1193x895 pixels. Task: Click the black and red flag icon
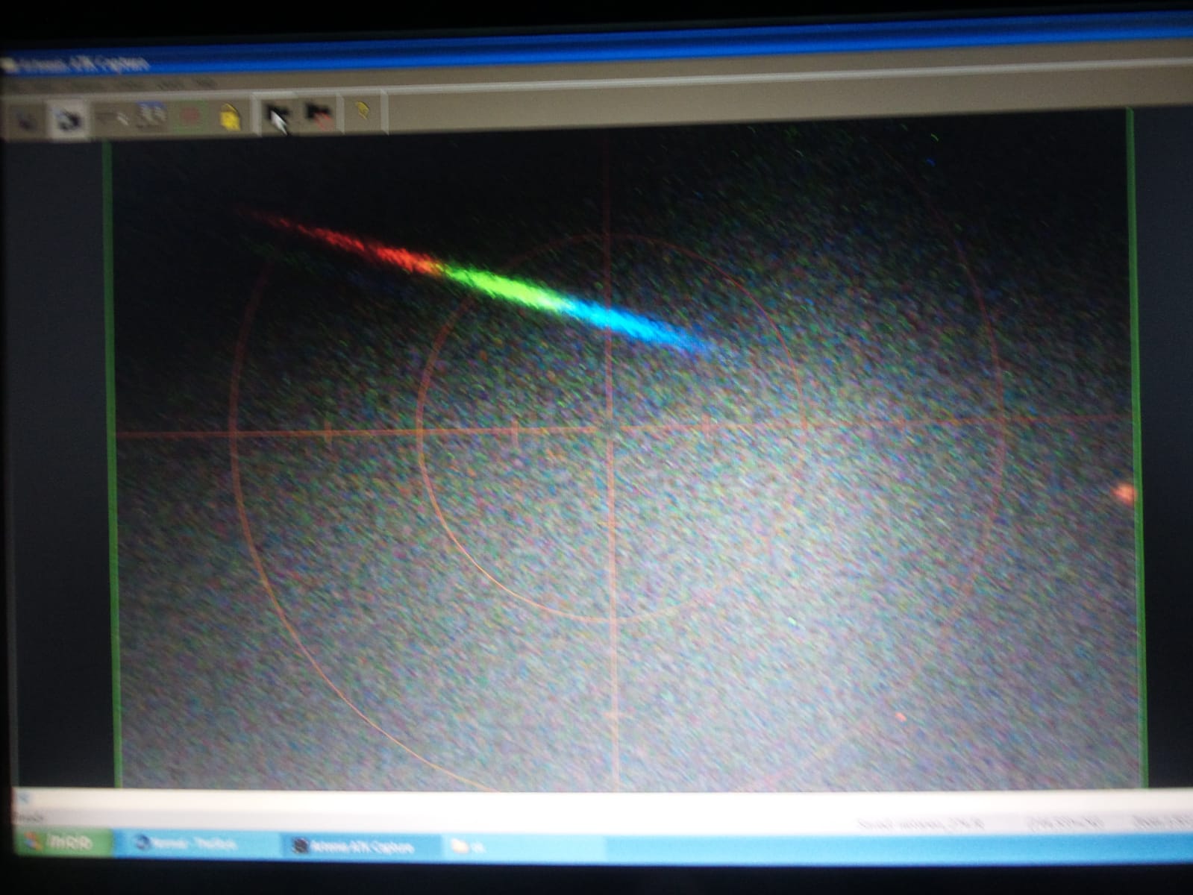(x=319, y=114)
